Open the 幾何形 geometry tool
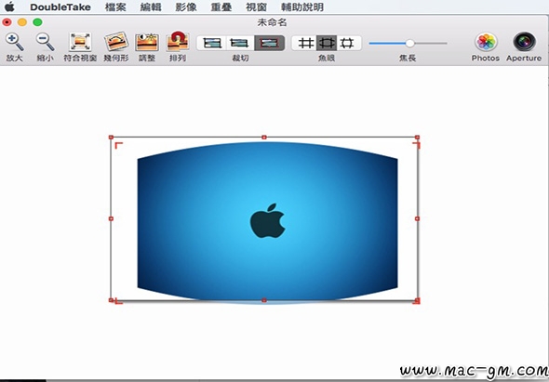Viewport: 549px width, 382px height. [x=116, y=42]
